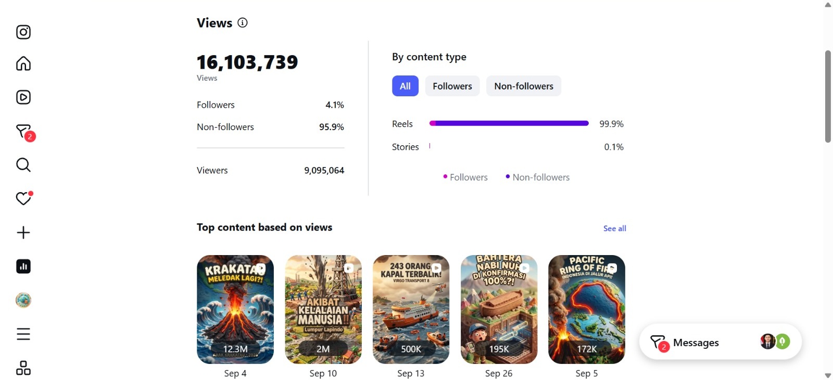833x380 pixels.
Task: Open the Pacific Ring of Fire reel
Action: tap(587, 309)
